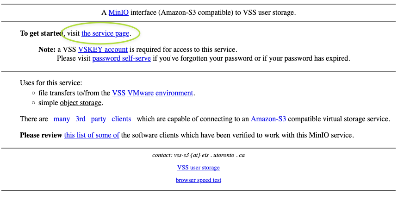The width and height of the screenshot is (398, 200).
Task: Open the object storage link
Action: pyautogui.click(x=81, y=103)
